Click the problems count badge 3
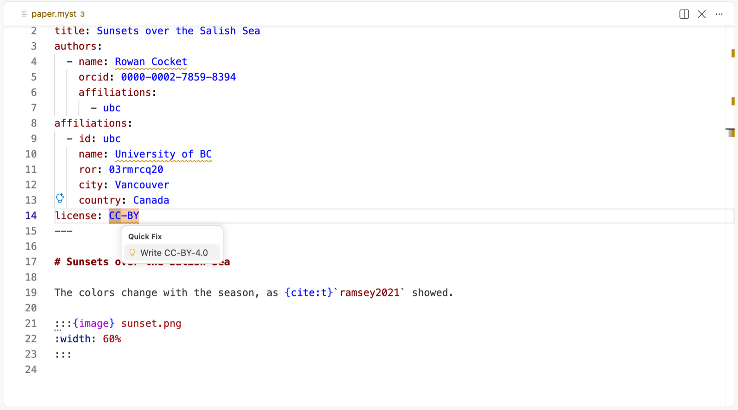 click(x=82, y=14)
